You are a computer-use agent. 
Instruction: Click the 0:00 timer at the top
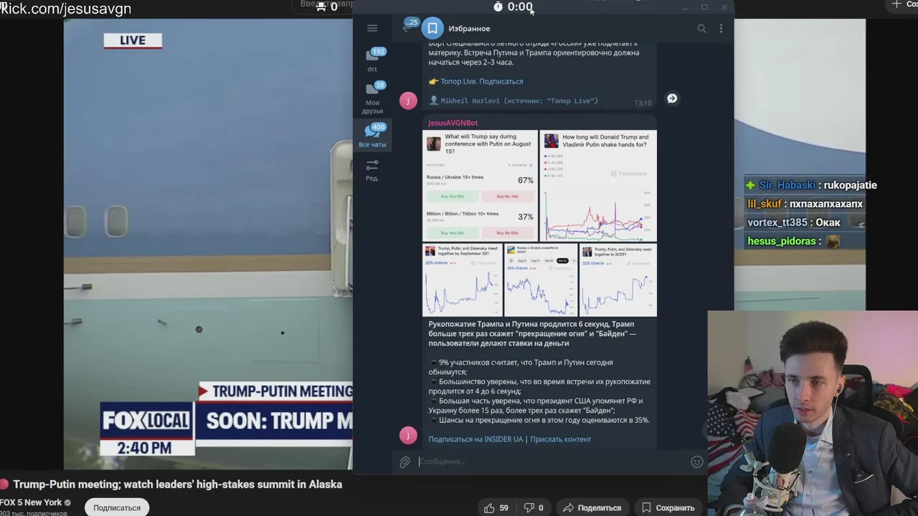pos(513,7)
